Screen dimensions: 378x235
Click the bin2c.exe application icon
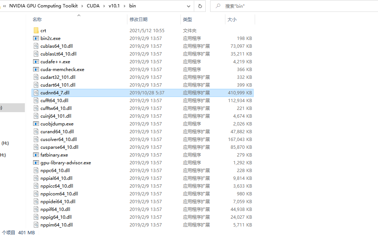(x=36, y=38)
